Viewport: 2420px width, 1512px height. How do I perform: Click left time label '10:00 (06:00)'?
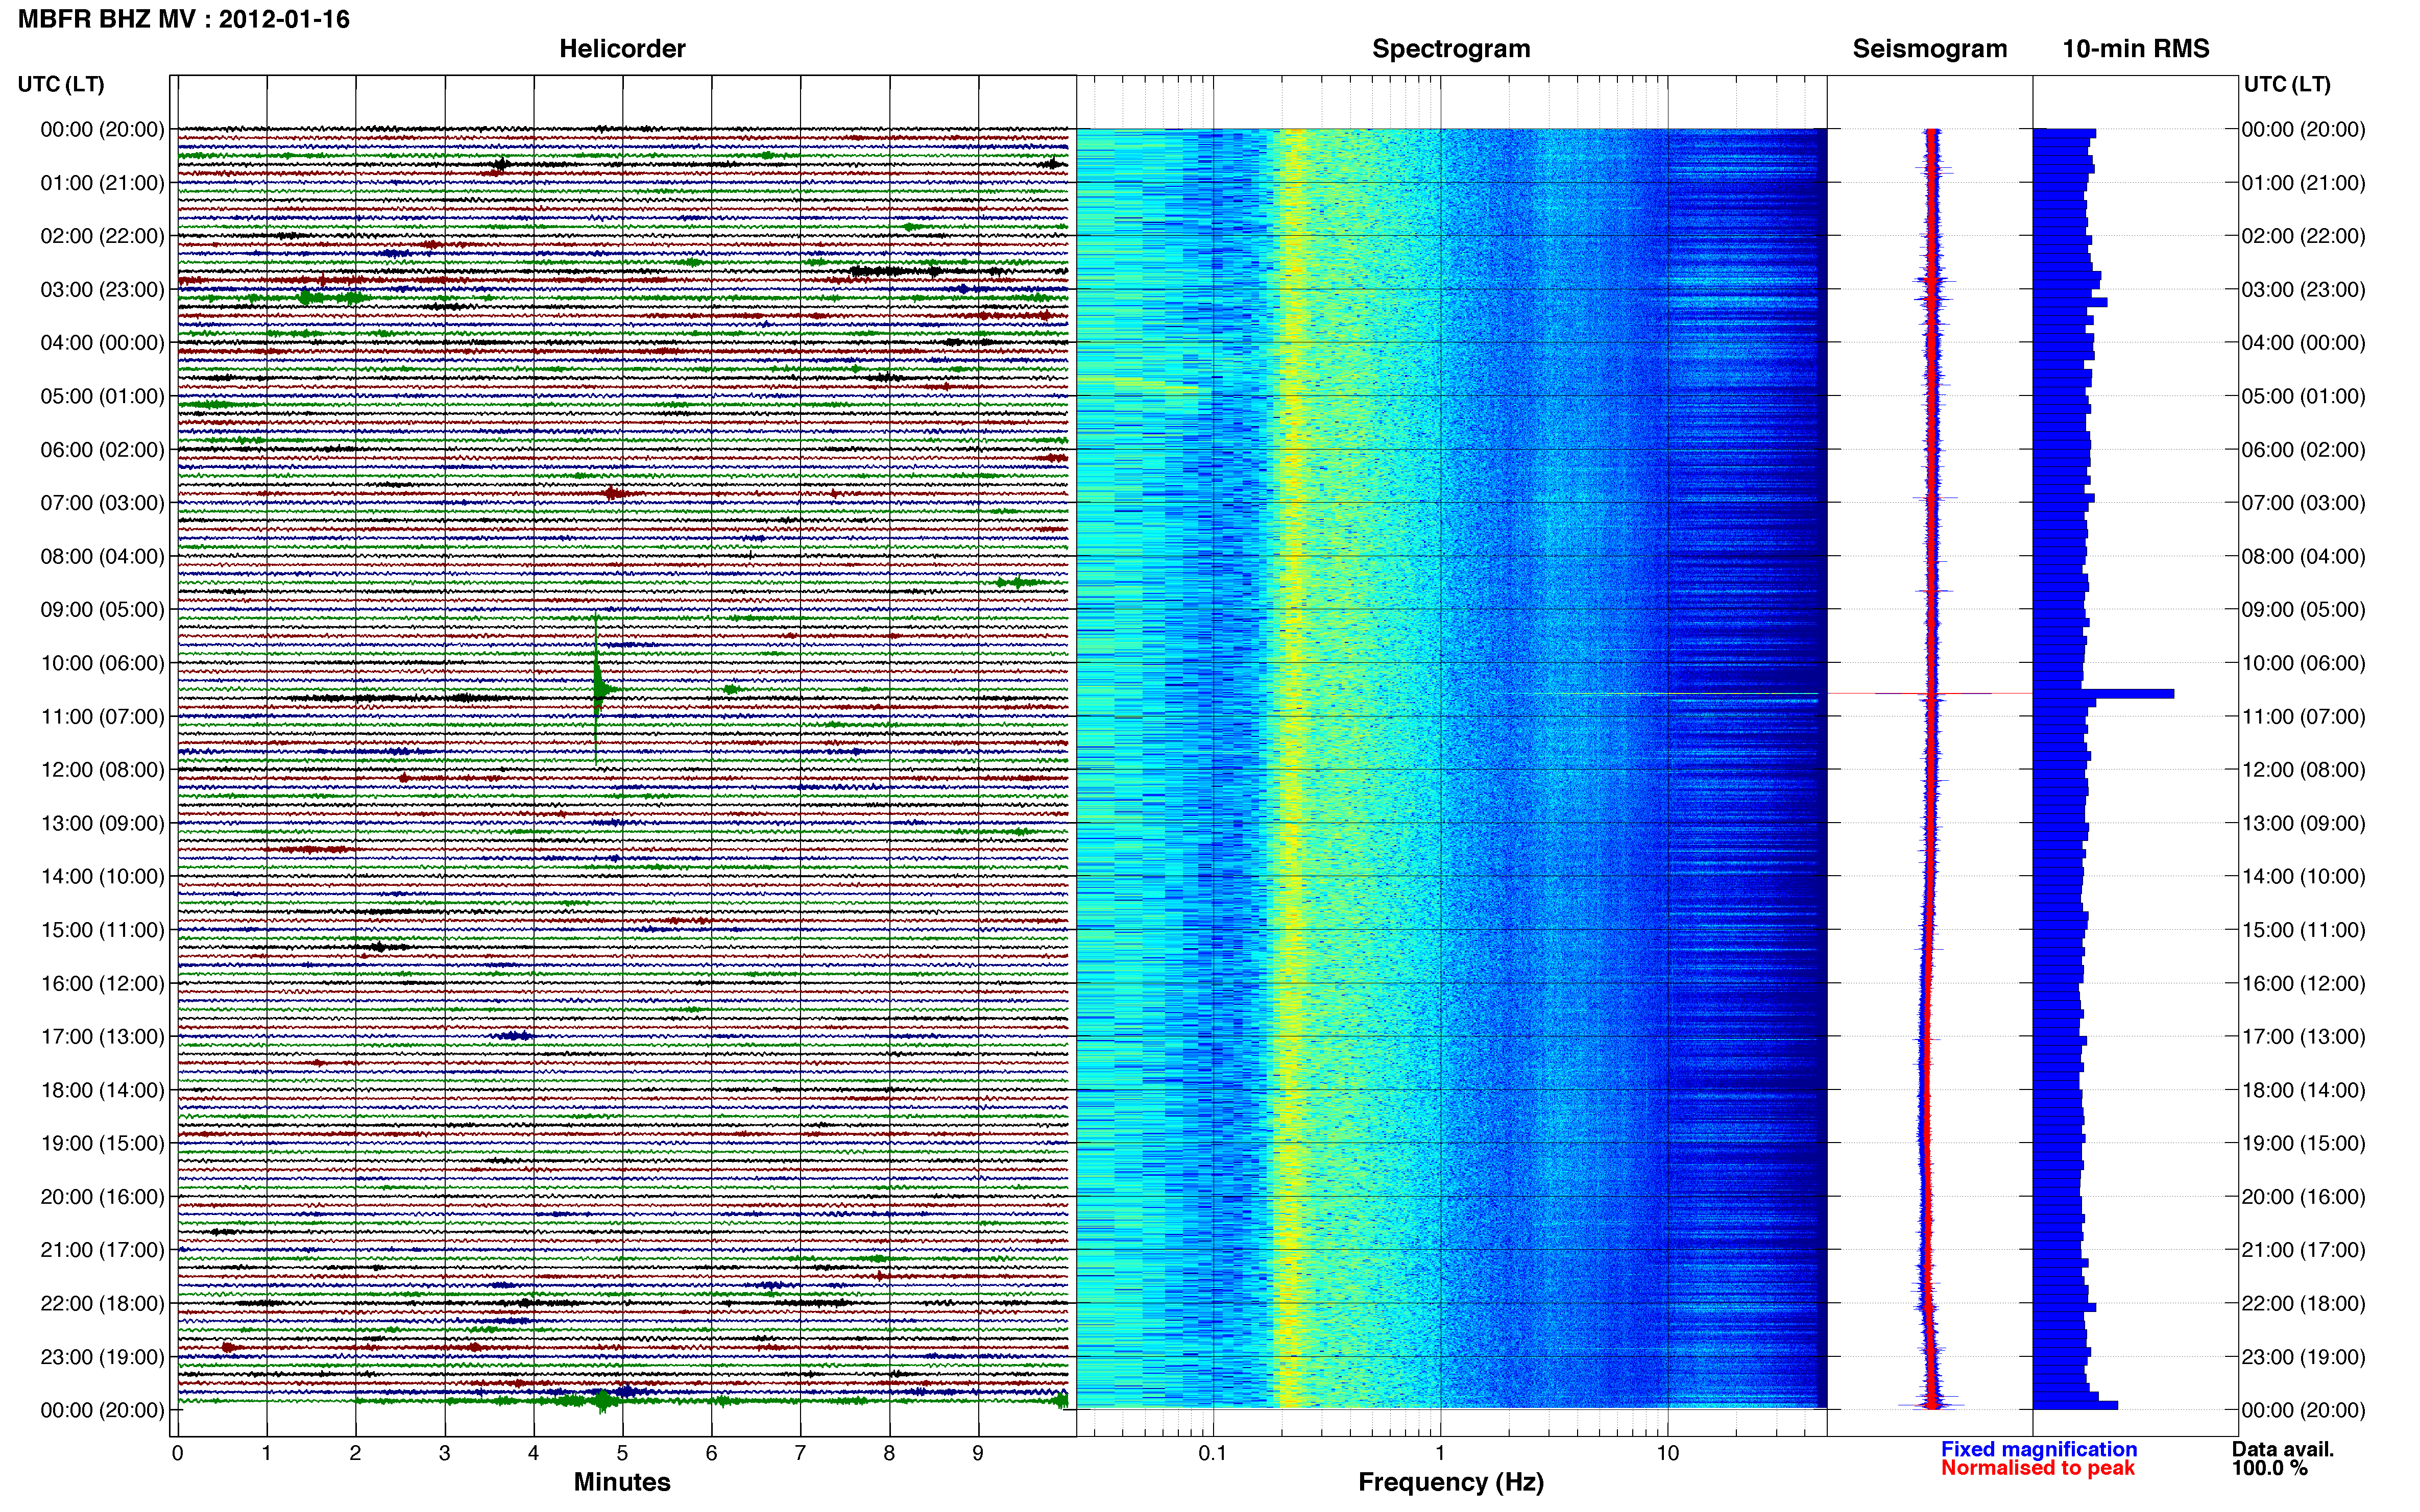(x=102, y=663)
